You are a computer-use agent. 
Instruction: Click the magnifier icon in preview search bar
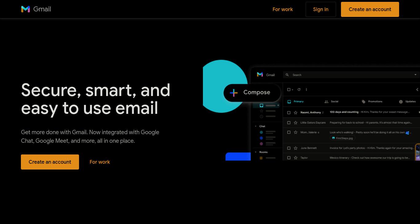287,75
